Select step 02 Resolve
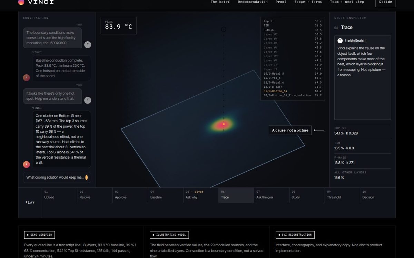 click(95, 195)
